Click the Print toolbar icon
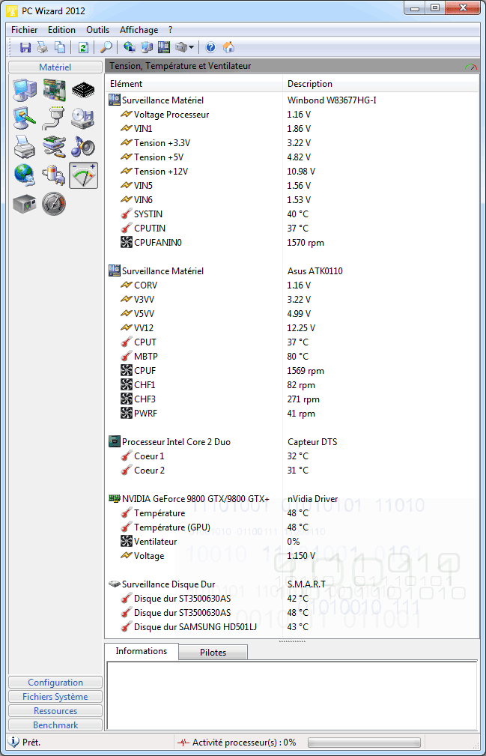486x756 pixels. pyautogui.click(x=43, y=47)
